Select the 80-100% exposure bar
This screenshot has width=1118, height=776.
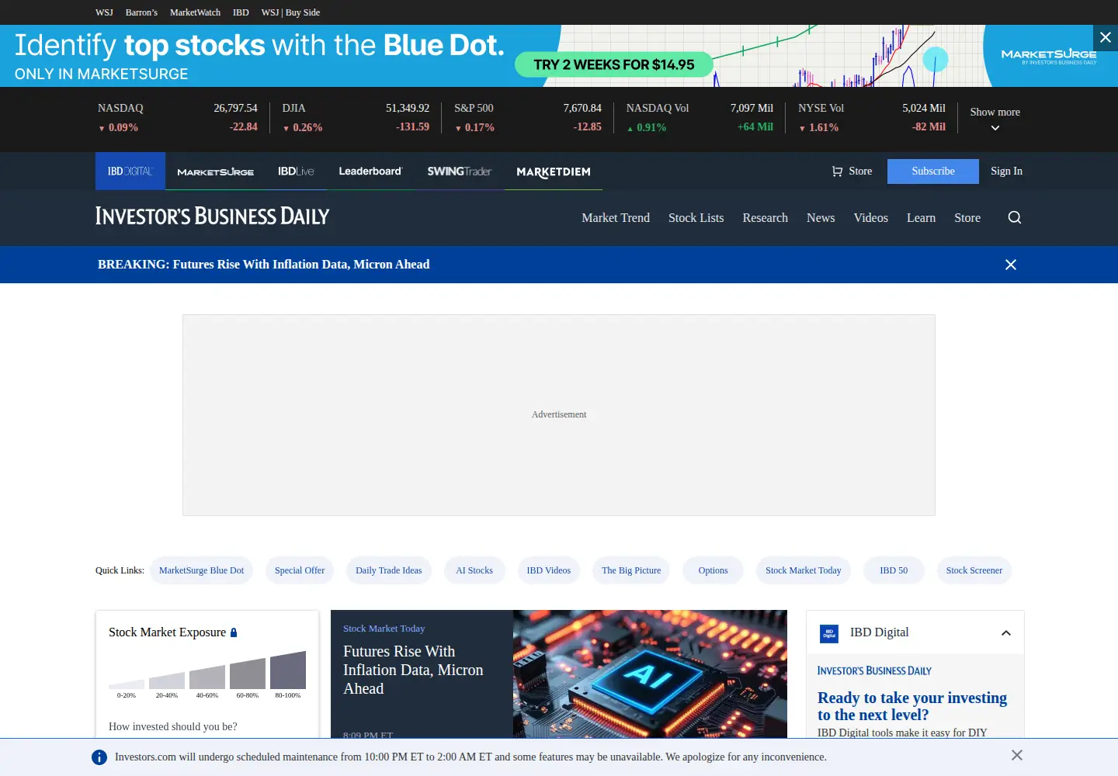[288, 670]
